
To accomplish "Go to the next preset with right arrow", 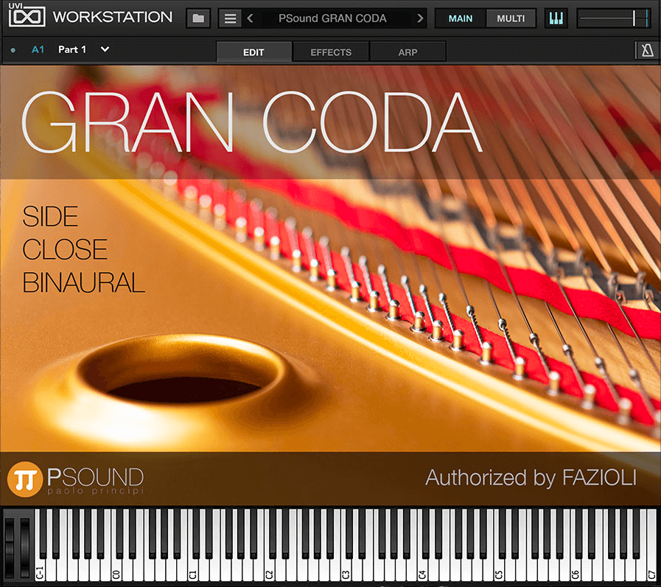I will [421, 18].
